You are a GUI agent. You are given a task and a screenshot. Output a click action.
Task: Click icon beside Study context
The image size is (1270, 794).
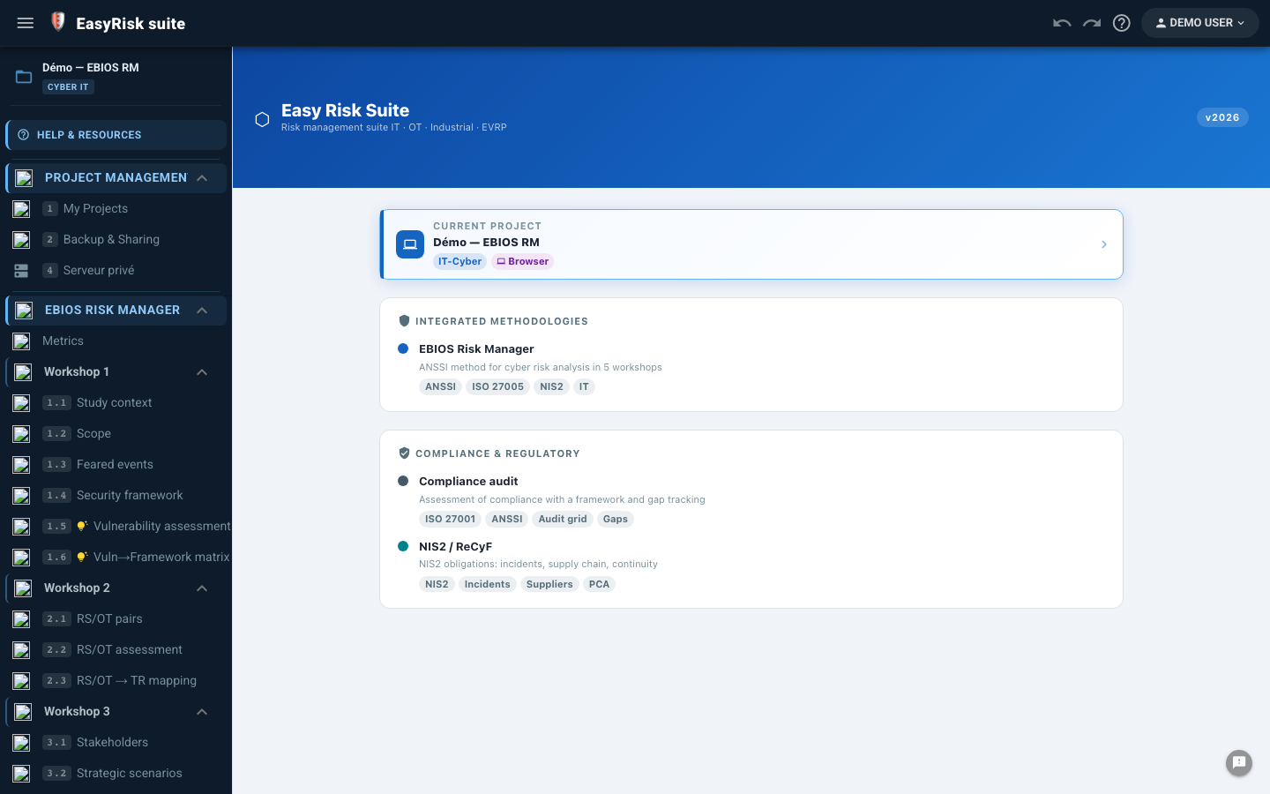pos(21,403)
